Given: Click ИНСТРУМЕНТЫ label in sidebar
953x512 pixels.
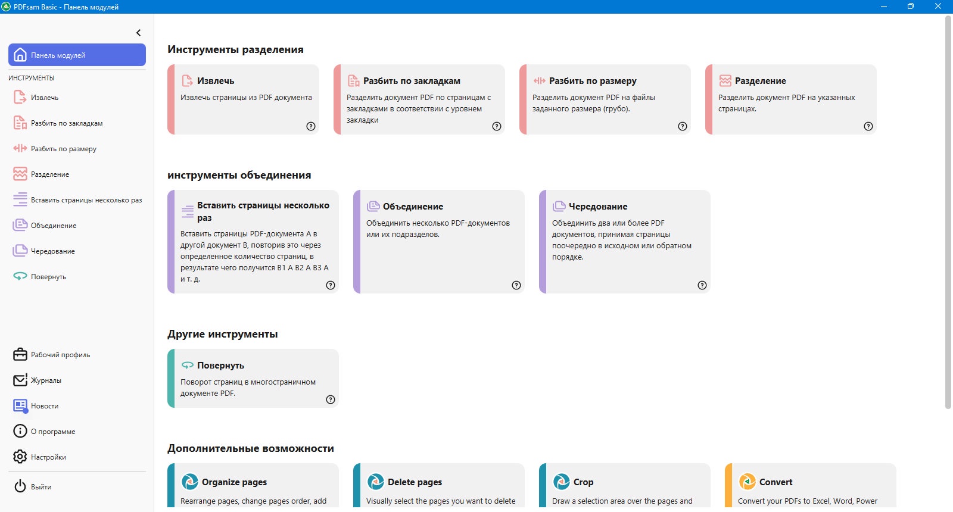Looking at the screenshot, I should coord(31,78).
